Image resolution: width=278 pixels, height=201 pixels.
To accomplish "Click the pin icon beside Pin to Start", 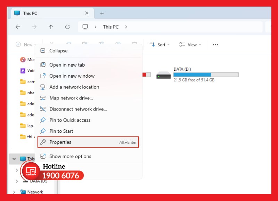I will (x=43, y=131).
